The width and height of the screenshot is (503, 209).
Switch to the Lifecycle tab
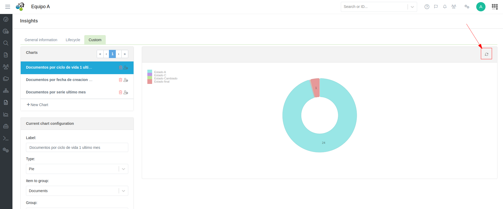click(x=73, y=40)
